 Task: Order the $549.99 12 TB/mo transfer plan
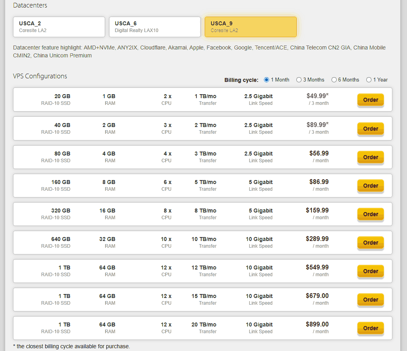pyautogui.click(x=370, y=271)
